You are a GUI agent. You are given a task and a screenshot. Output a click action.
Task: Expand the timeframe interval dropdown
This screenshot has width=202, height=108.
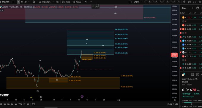pyautogui.click(x=29, y=2)
